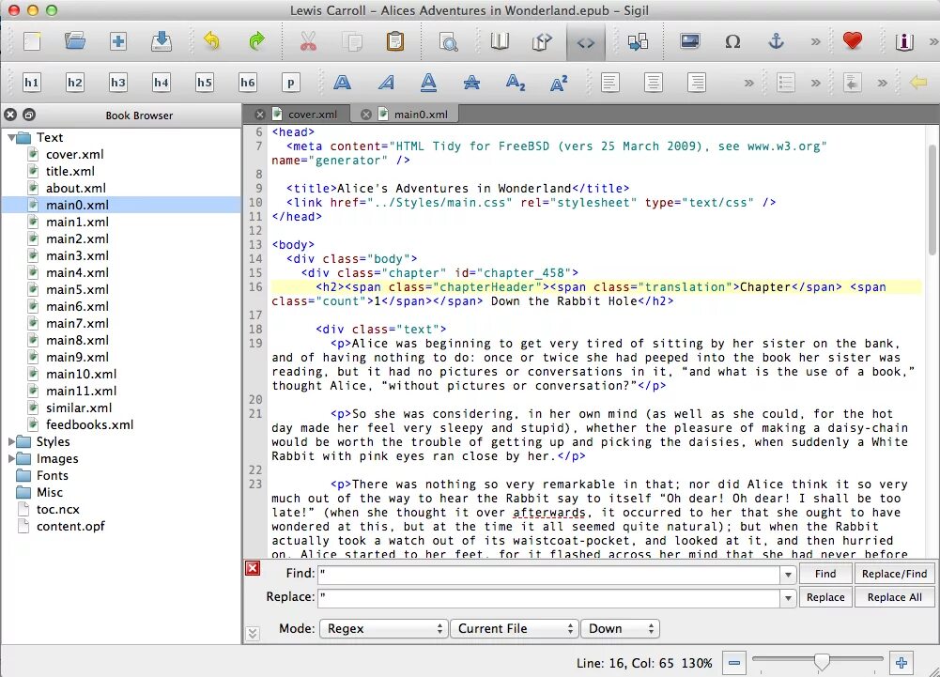This screenshot has width=940, height=677.
Task: Click the Replace All button
Action: pyautogui.click(x=894, y=597)
